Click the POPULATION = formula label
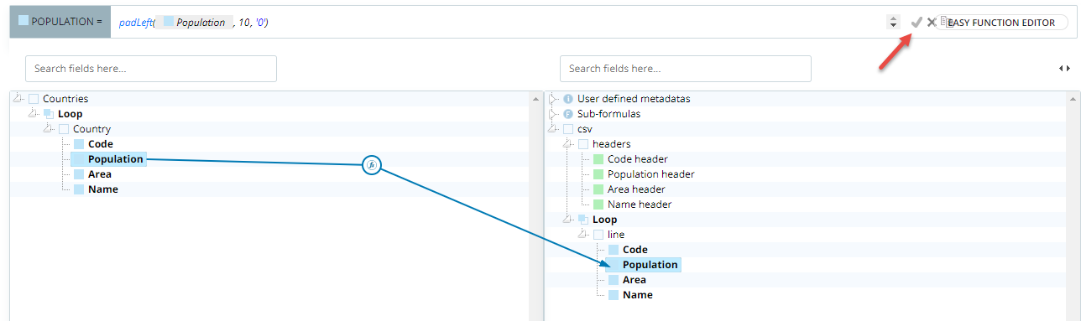1081x321 pixels. 60,23
